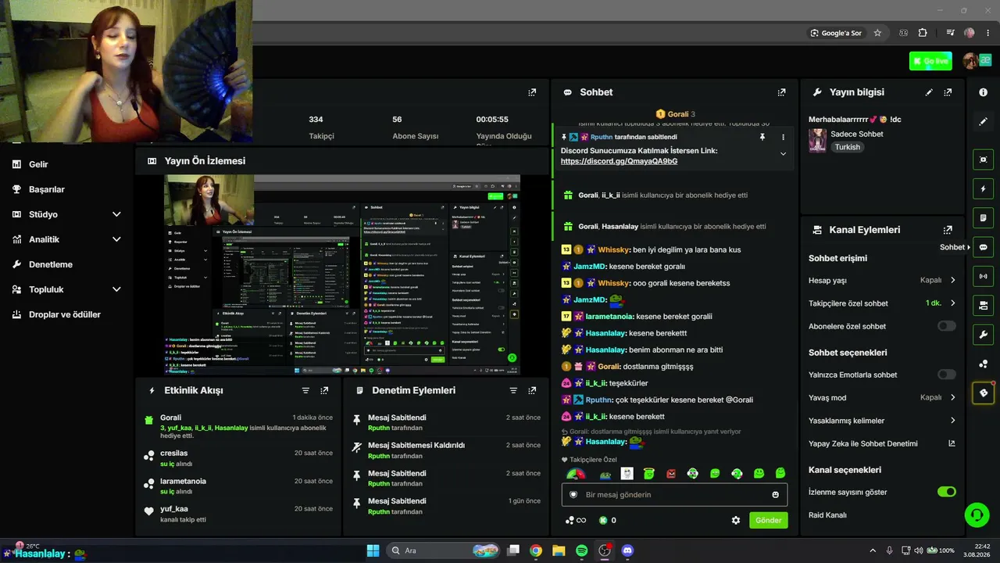Open the channel points icon in the right sidebar

[983, 364]
